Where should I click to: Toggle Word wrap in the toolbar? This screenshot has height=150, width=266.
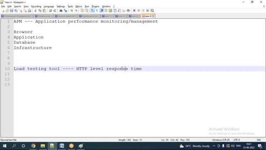92,10
